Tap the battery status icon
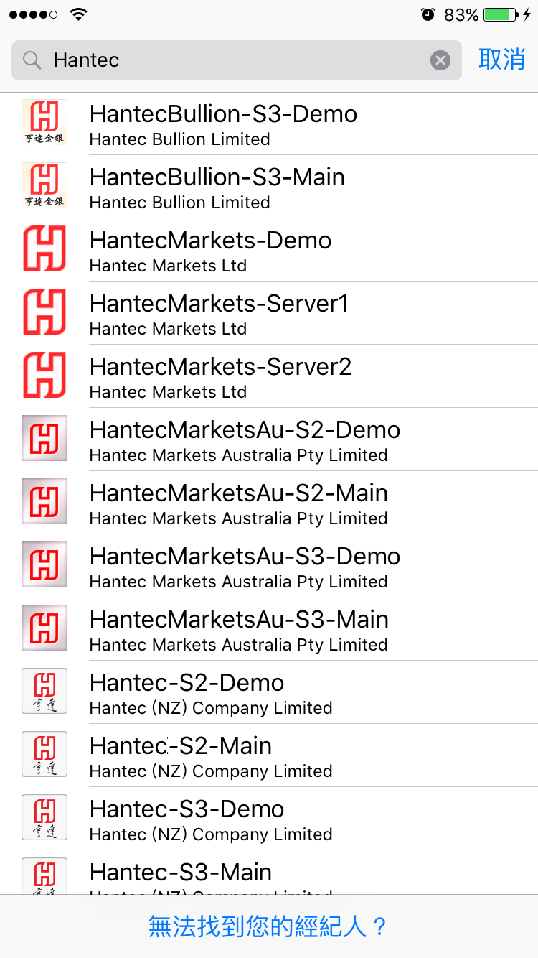Viewport: 538px width, 958px height. coord(500,14)
